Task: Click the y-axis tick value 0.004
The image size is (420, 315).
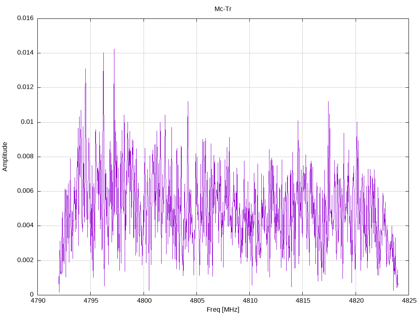Action: click(25, 225)
